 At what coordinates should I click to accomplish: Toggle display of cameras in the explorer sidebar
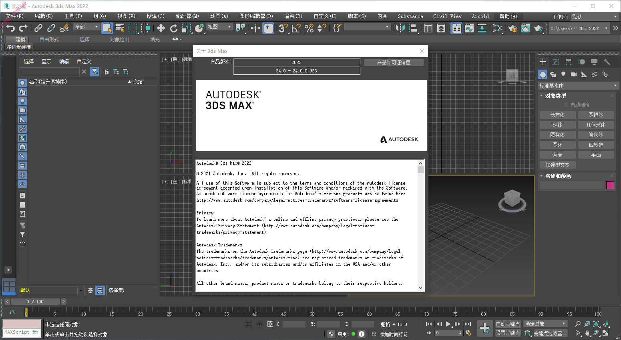tap(22, 110)
